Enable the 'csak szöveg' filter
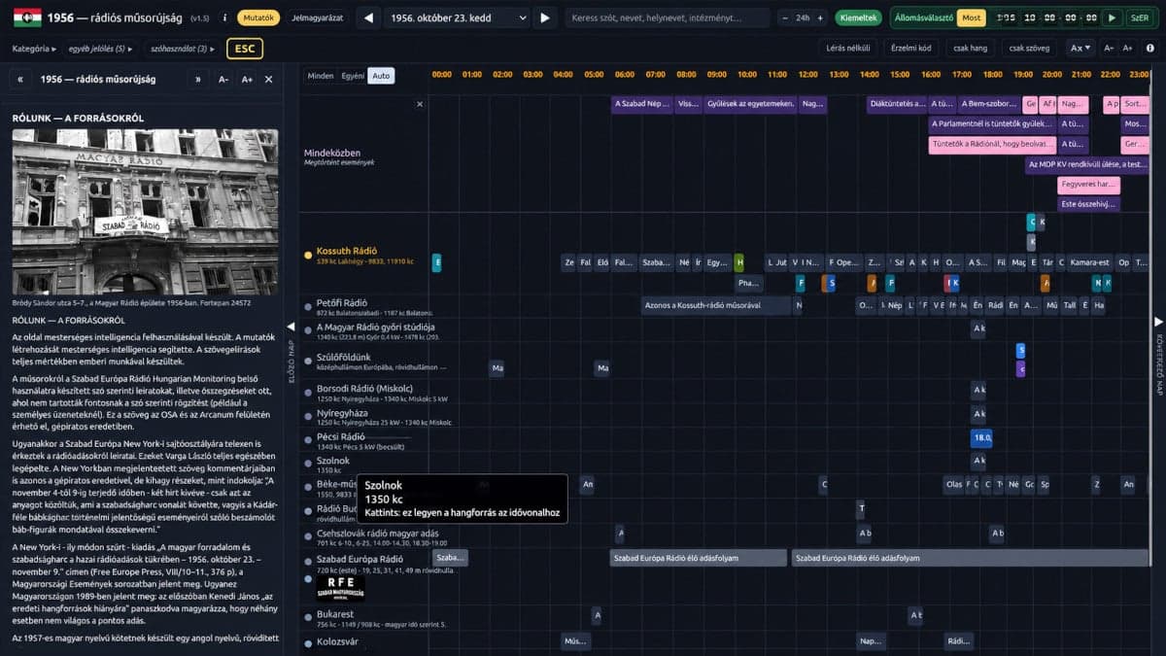This screenshot has width=1166, height=656. click(1031, 48)
